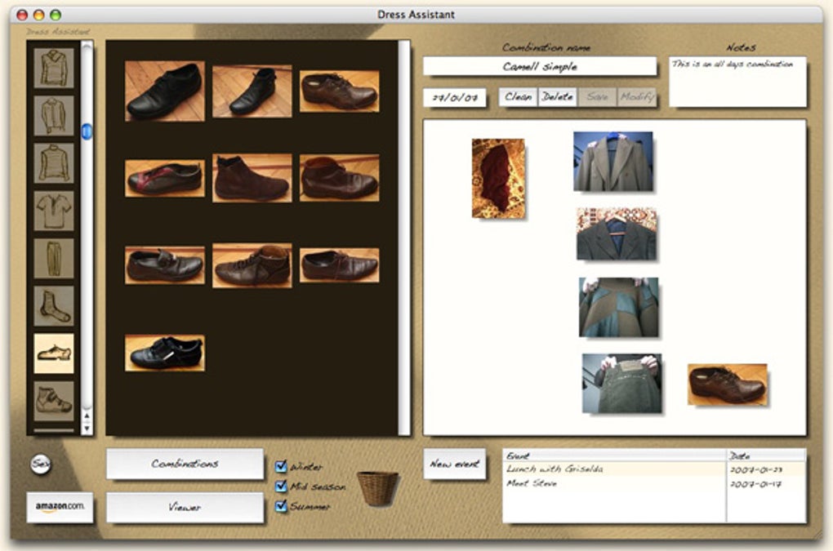The height and width of the screenshot is (551, 833).
Task: Select the boot category icon
Action: pyautogui.click(x=53, y=398)
